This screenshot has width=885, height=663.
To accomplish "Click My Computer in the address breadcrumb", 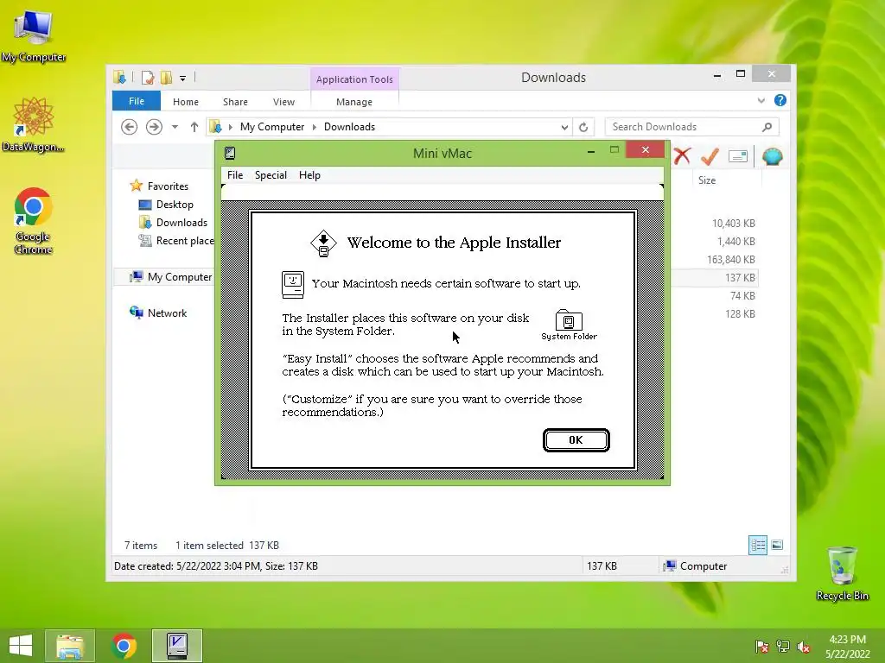I will click(272, 127).
